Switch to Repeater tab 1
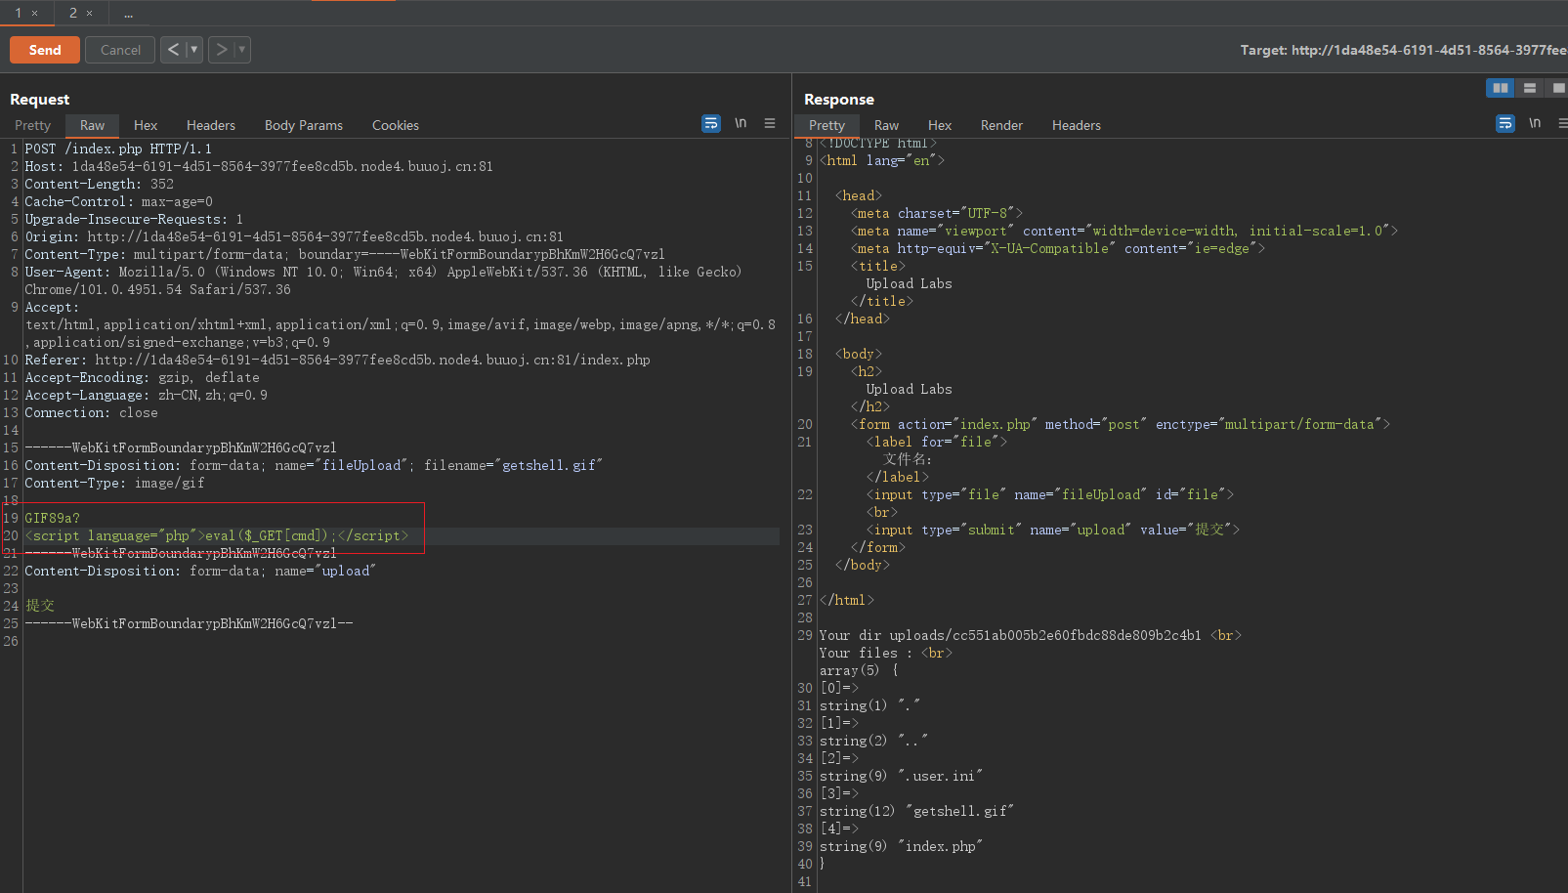1568x893 pixels. [18, 13]
